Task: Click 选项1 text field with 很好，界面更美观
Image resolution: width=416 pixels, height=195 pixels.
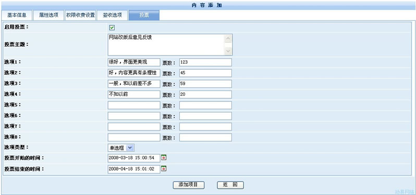Action: click(x=134, y=62)
